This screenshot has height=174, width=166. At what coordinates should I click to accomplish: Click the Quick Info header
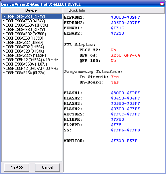(x=114, y=10)
